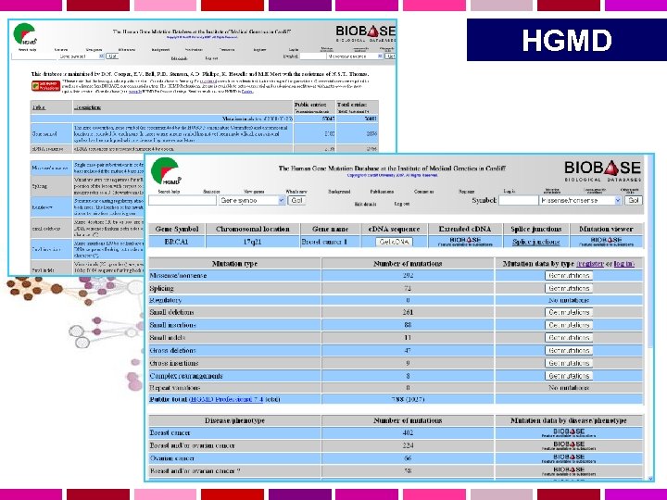Click the register link in mutation data header
The width and height of the screenshot is (667, 500).
coord(591,264)
